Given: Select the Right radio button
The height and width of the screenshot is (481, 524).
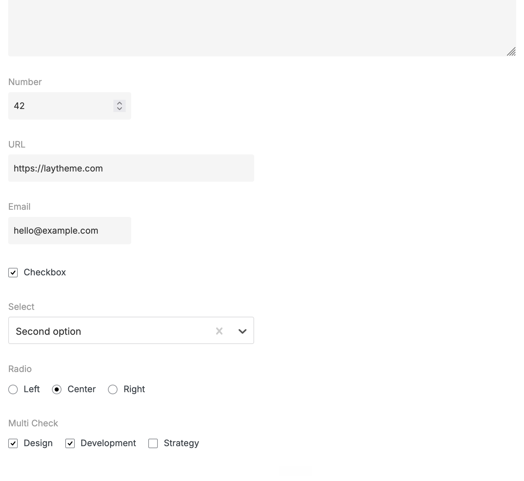Looking at the screenshot, I should (x=113, y=389).
